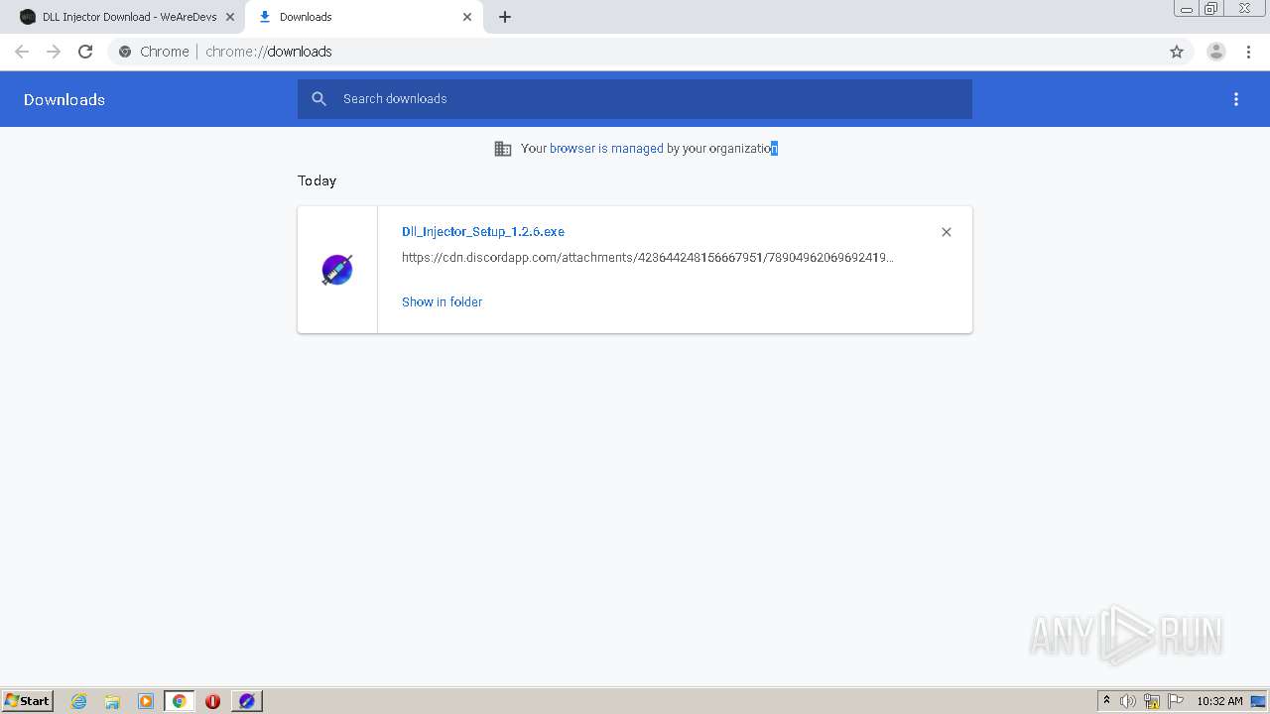Viewport: 1270px width, 714px height.
Task: Click the 10:32 AM clock
Action: click(1219, 701)
